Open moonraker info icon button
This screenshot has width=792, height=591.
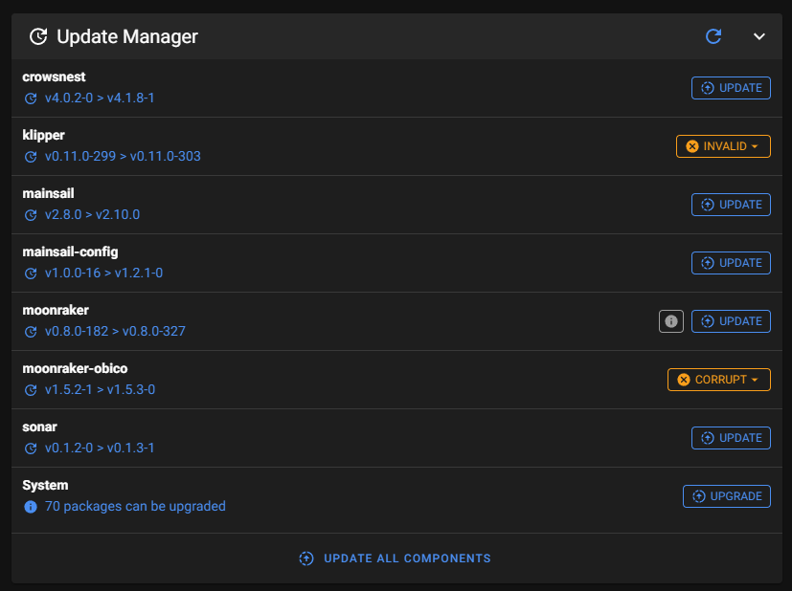(x=670, y=321)
